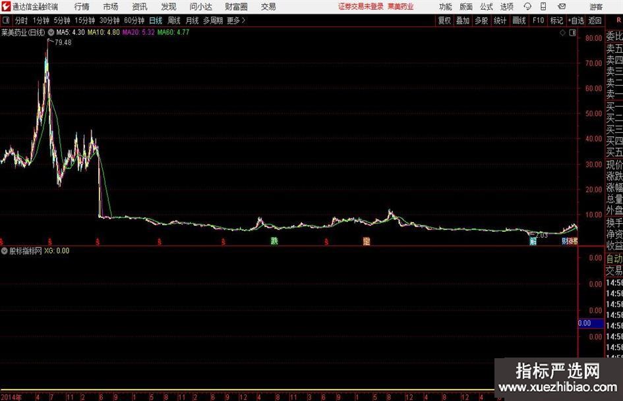623x401 pixels.
Task: Switch to the 60分钟 period
Action: [134, 20]
